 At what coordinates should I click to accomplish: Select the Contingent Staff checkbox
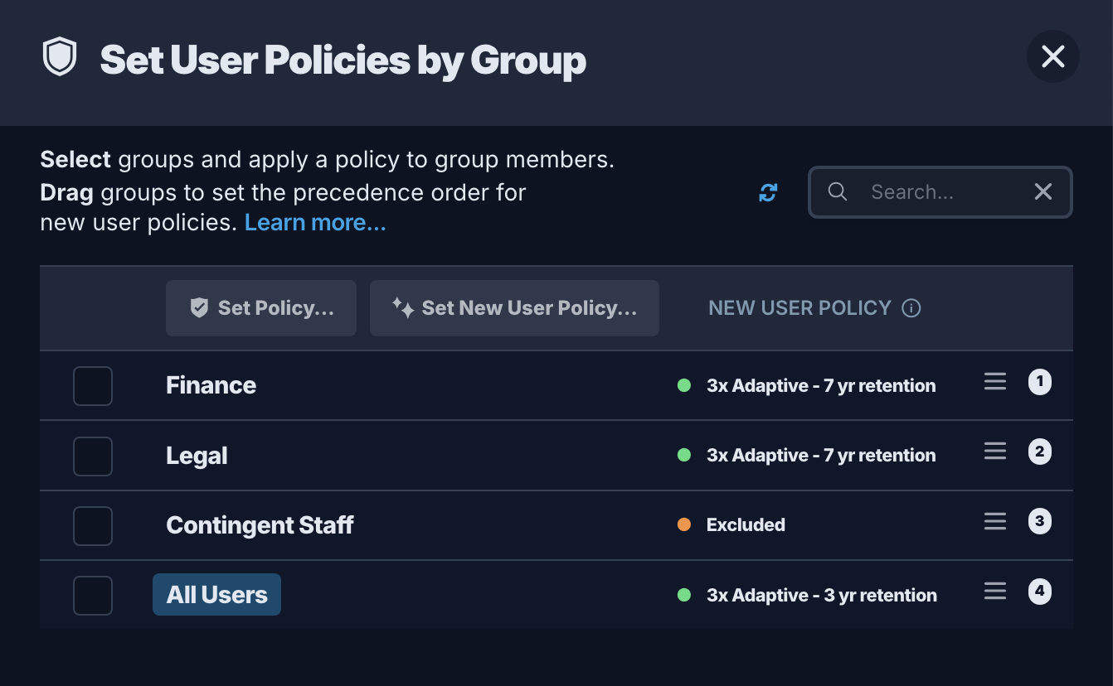click(93, 525)
